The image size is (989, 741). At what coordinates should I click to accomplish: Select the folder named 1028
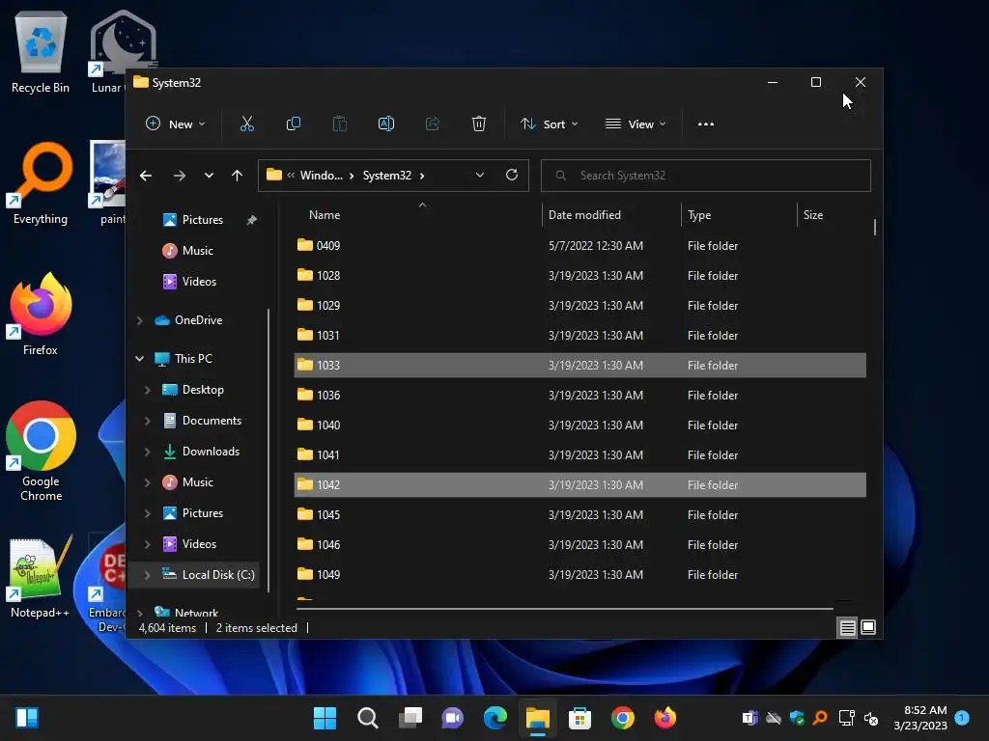[579, 275]
